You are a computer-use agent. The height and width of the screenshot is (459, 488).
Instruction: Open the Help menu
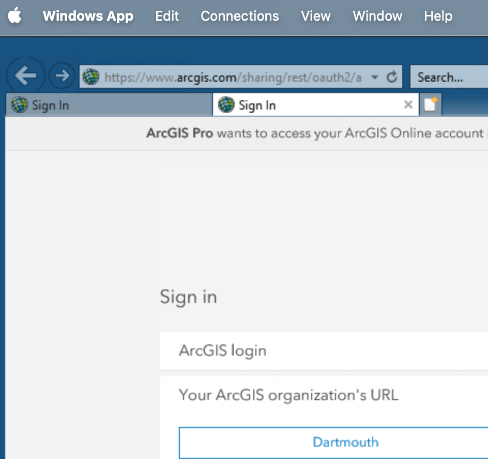(x=438, y=16)
